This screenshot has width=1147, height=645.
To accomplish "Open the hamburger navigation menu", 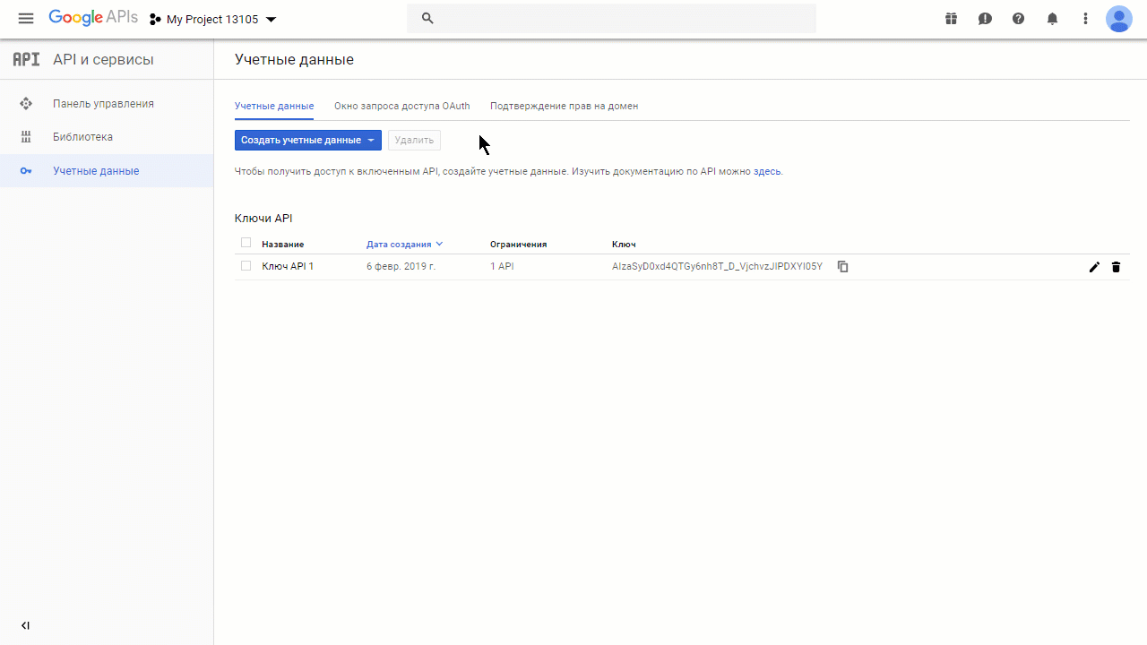I will pyautogui.click(x=26, y=19).
